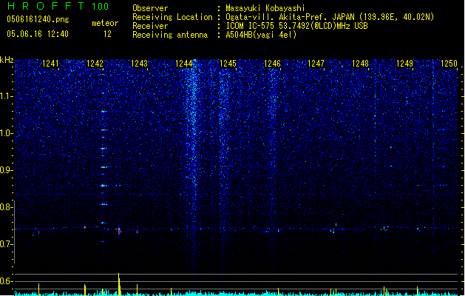Click the red meteor echo after 1242
465x296 pixels.
click(x=119, y=230)
